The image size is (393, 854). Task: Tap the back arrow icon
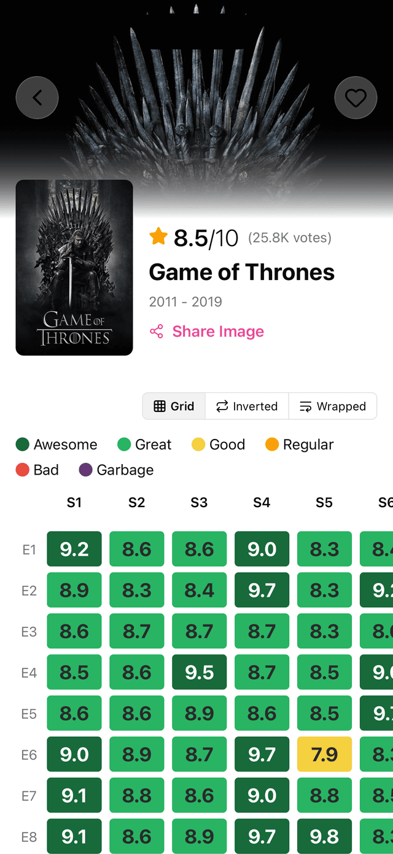[x=37, y=97]
